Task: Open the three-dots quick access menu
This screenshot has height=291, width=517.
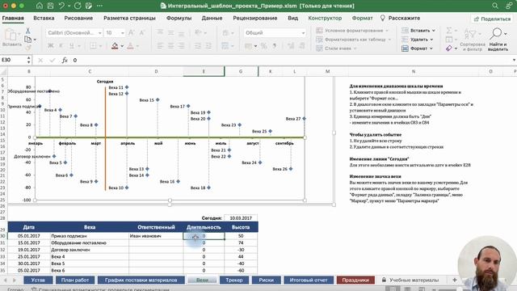Action: tap(99, 6)
